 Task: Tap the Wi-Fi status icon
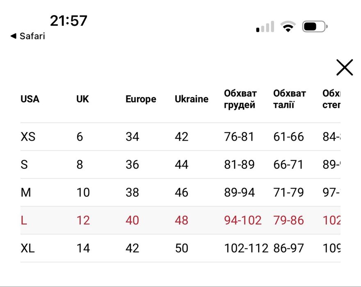pyautogui.click(x=288, y=27)
